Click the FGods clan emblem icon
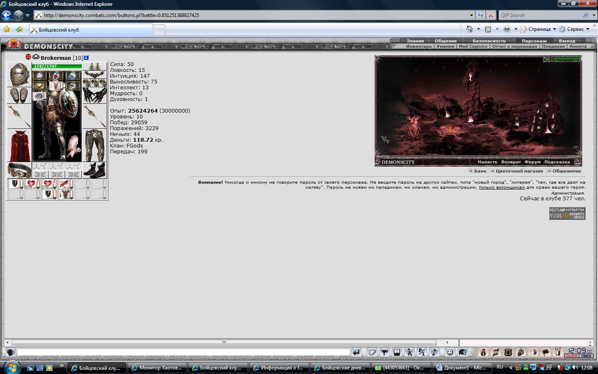 pyautogui.click(x=36, y=57)
